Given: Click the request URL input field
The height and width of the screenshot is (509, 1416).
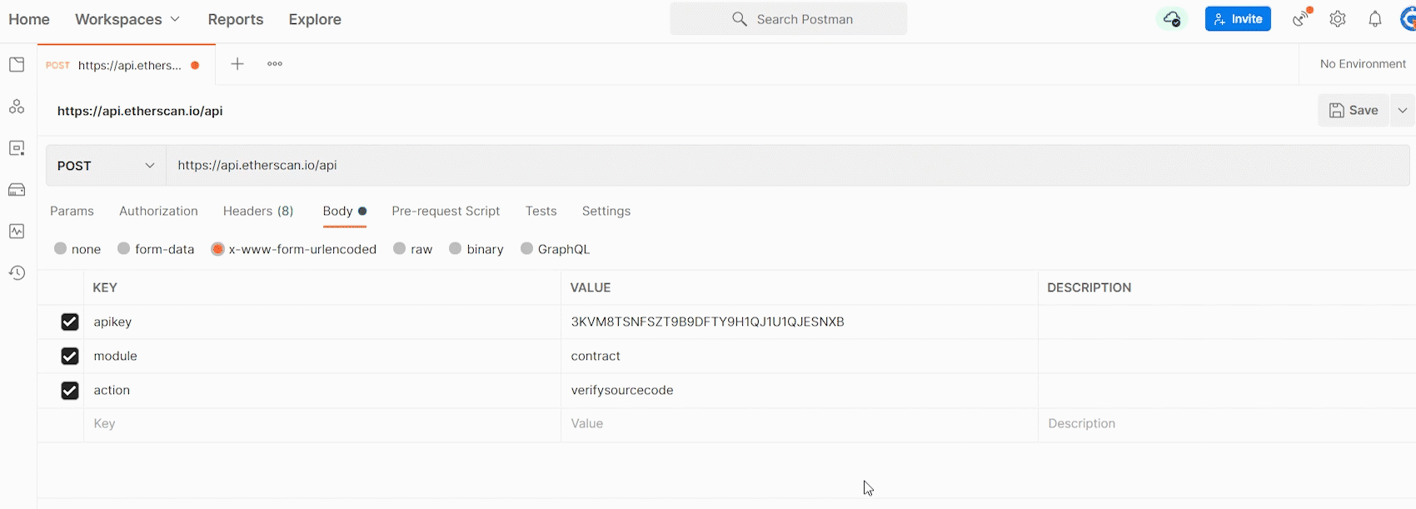Looking at the screenshot, I should tap(787, 165).
